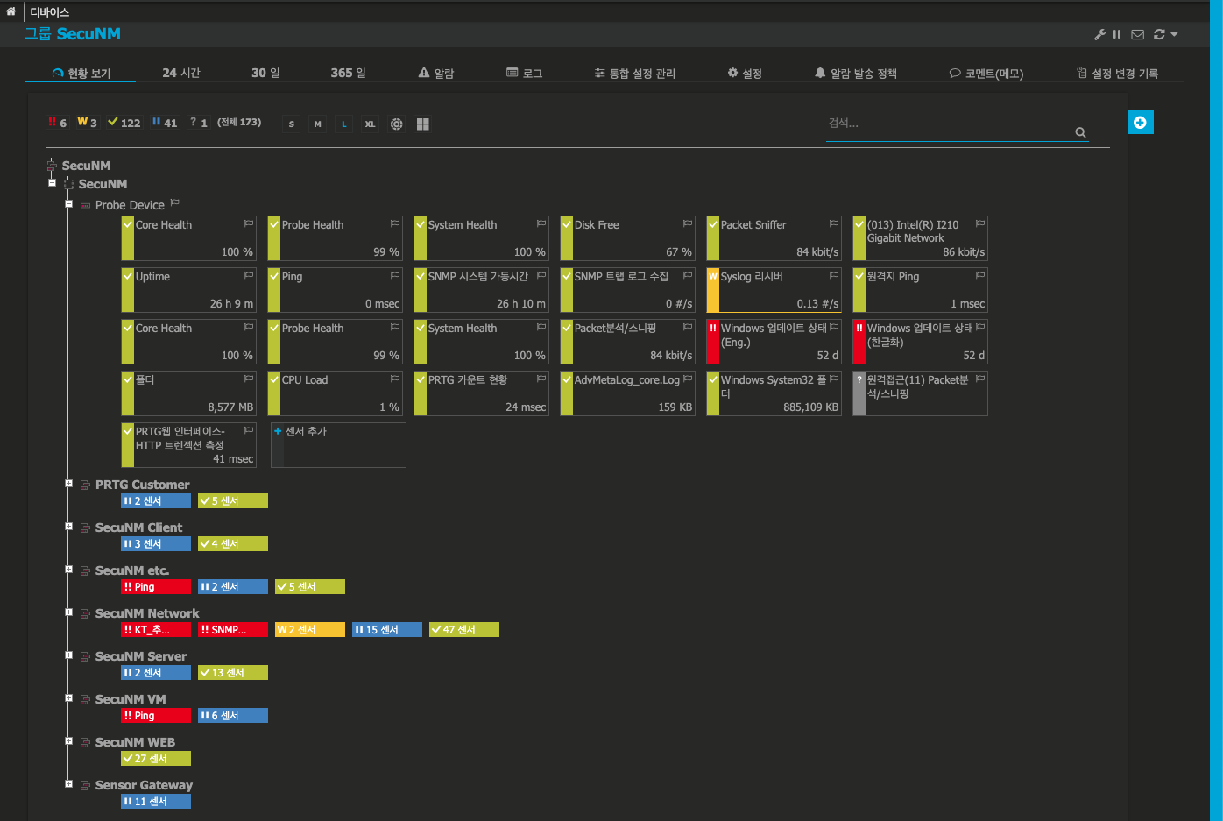
Task: Open the 로그 tab
Action: 525,73
